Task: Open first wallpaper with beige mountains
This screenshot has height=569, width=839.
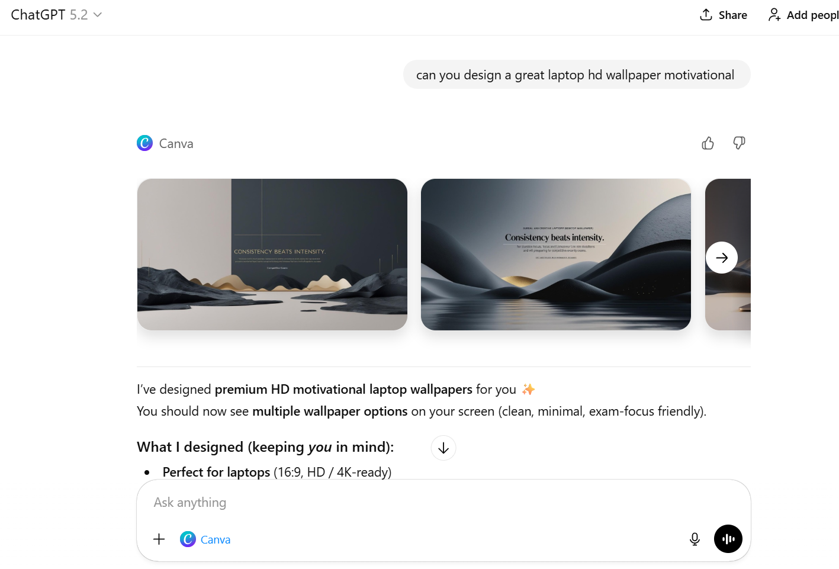Action: [x=272, y=255]
